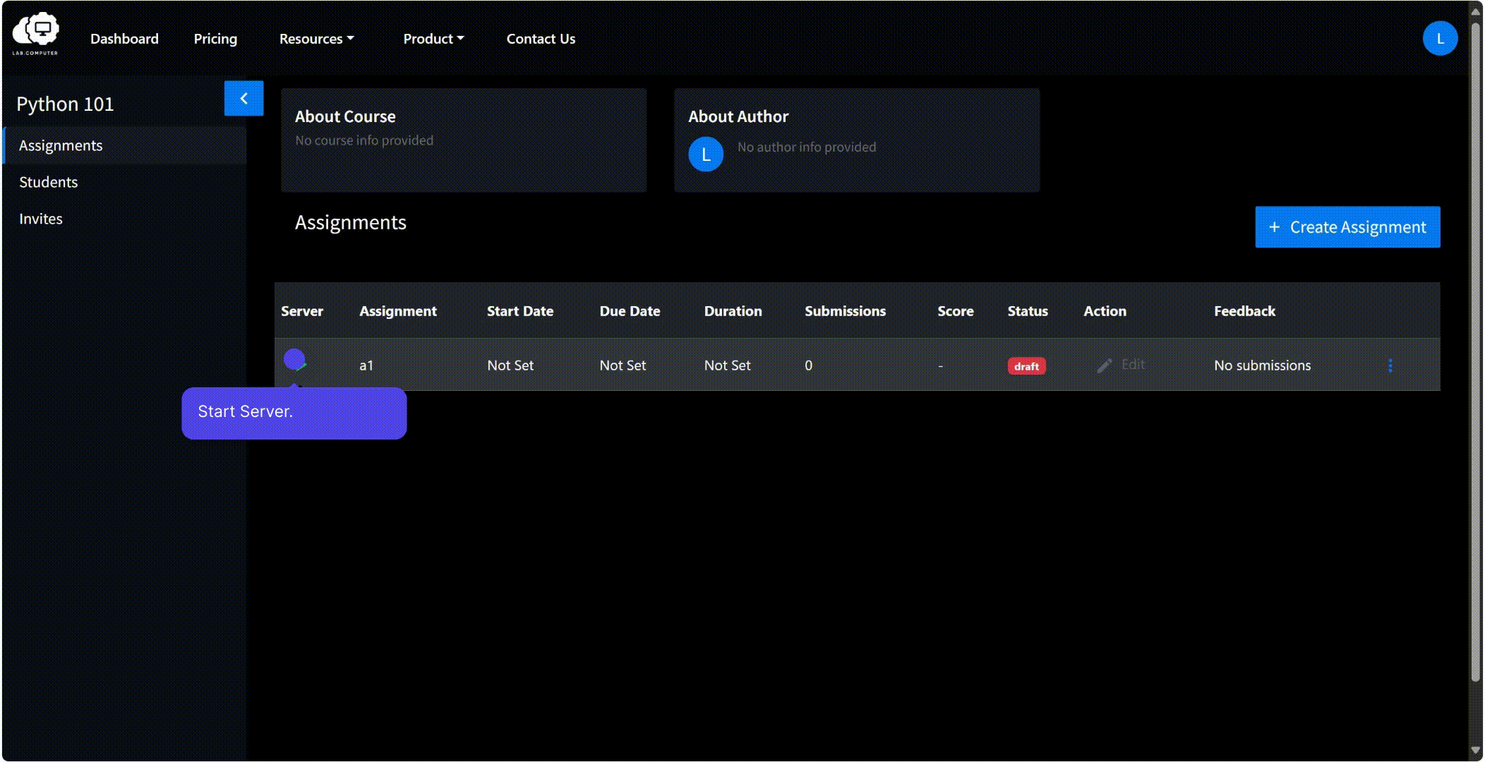The width and height of the screenshot is (1485, 762).
Task: Click the Status column header
Action: [1027, 311]
